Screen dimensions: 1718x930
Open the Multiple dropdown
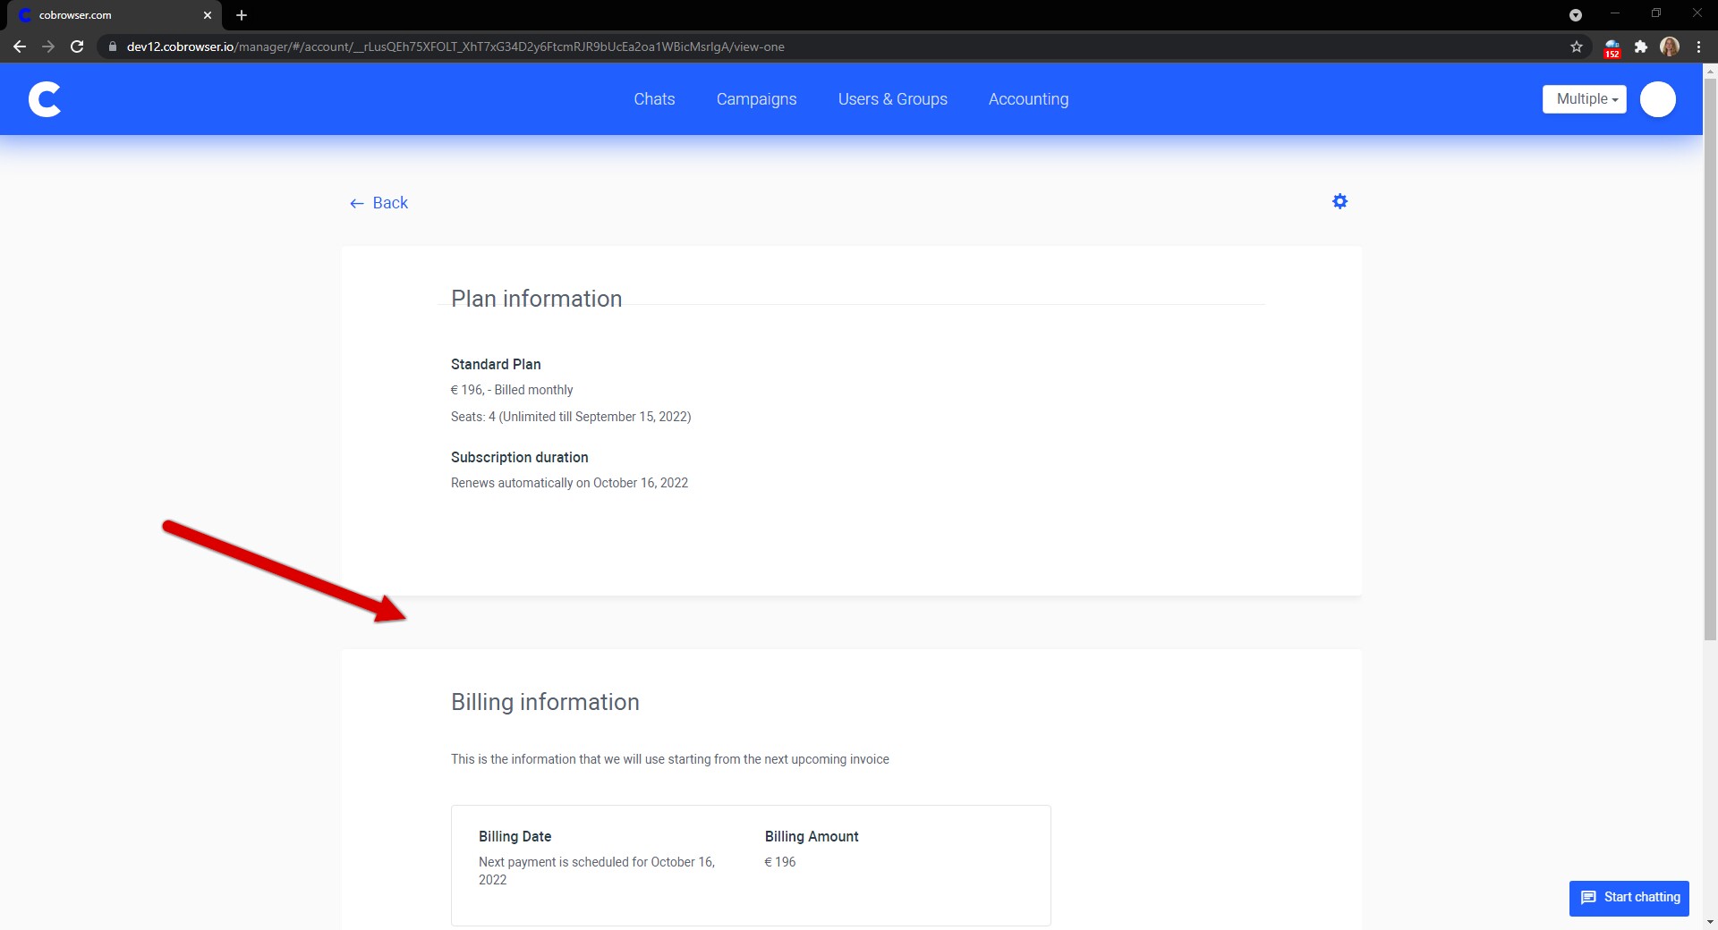[x=1583, y=98]
